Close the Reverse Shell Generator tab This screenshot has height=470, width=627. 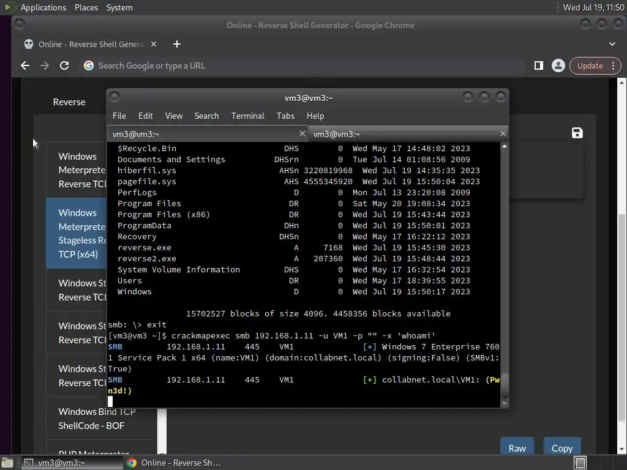click(154, 44)
